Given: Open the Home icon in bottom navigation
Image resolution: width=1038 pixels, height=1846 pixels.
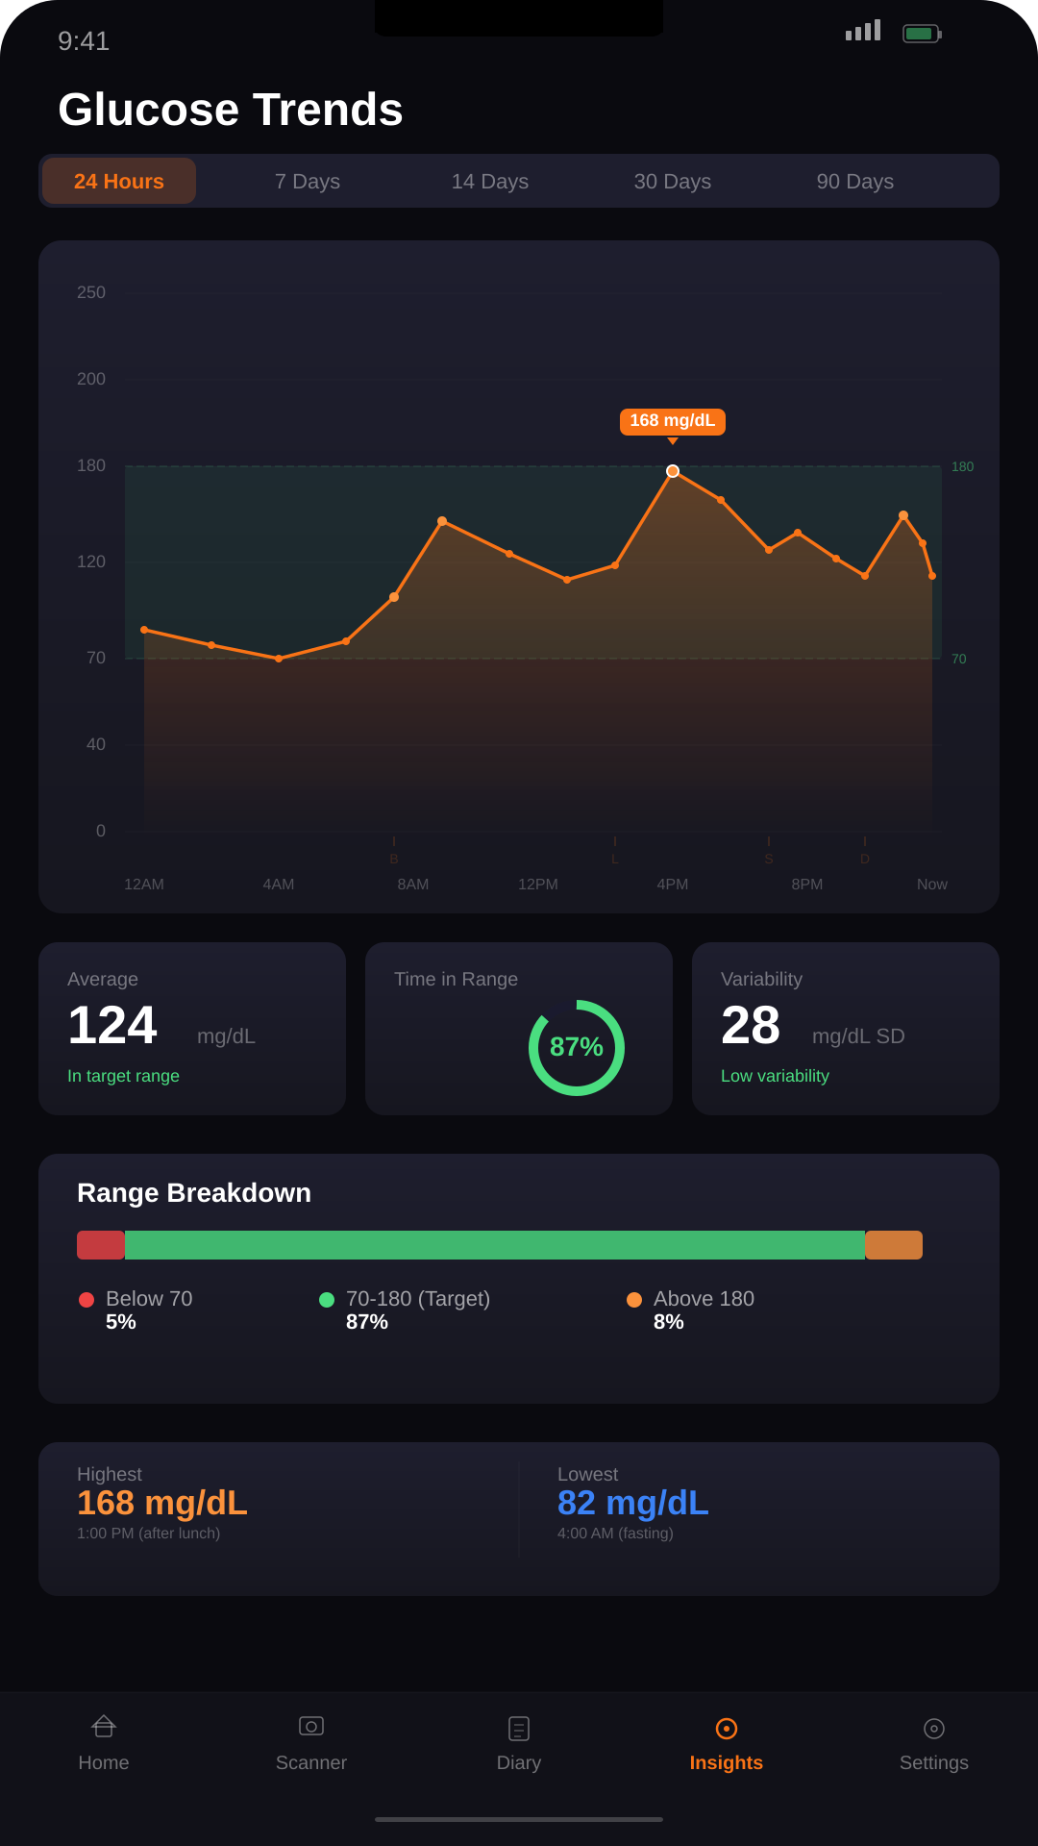Looking at the screenshot, I should pos(104,1727).
